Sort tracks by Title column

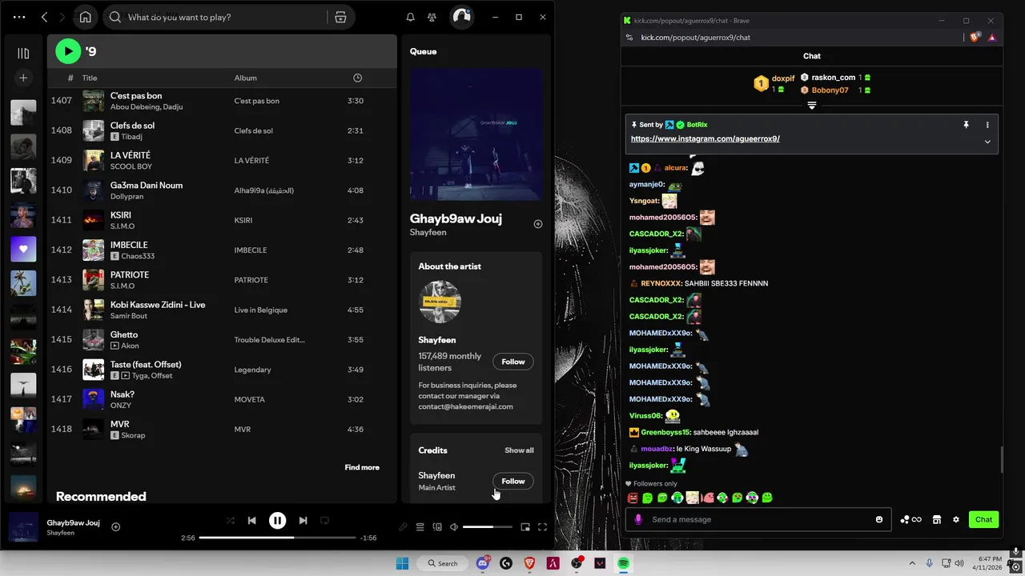point(90,78)
